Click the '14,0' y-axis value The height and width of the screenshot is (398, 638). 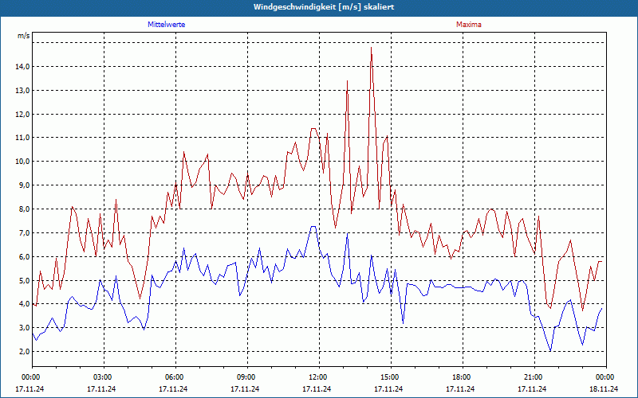tap(22, 67)
